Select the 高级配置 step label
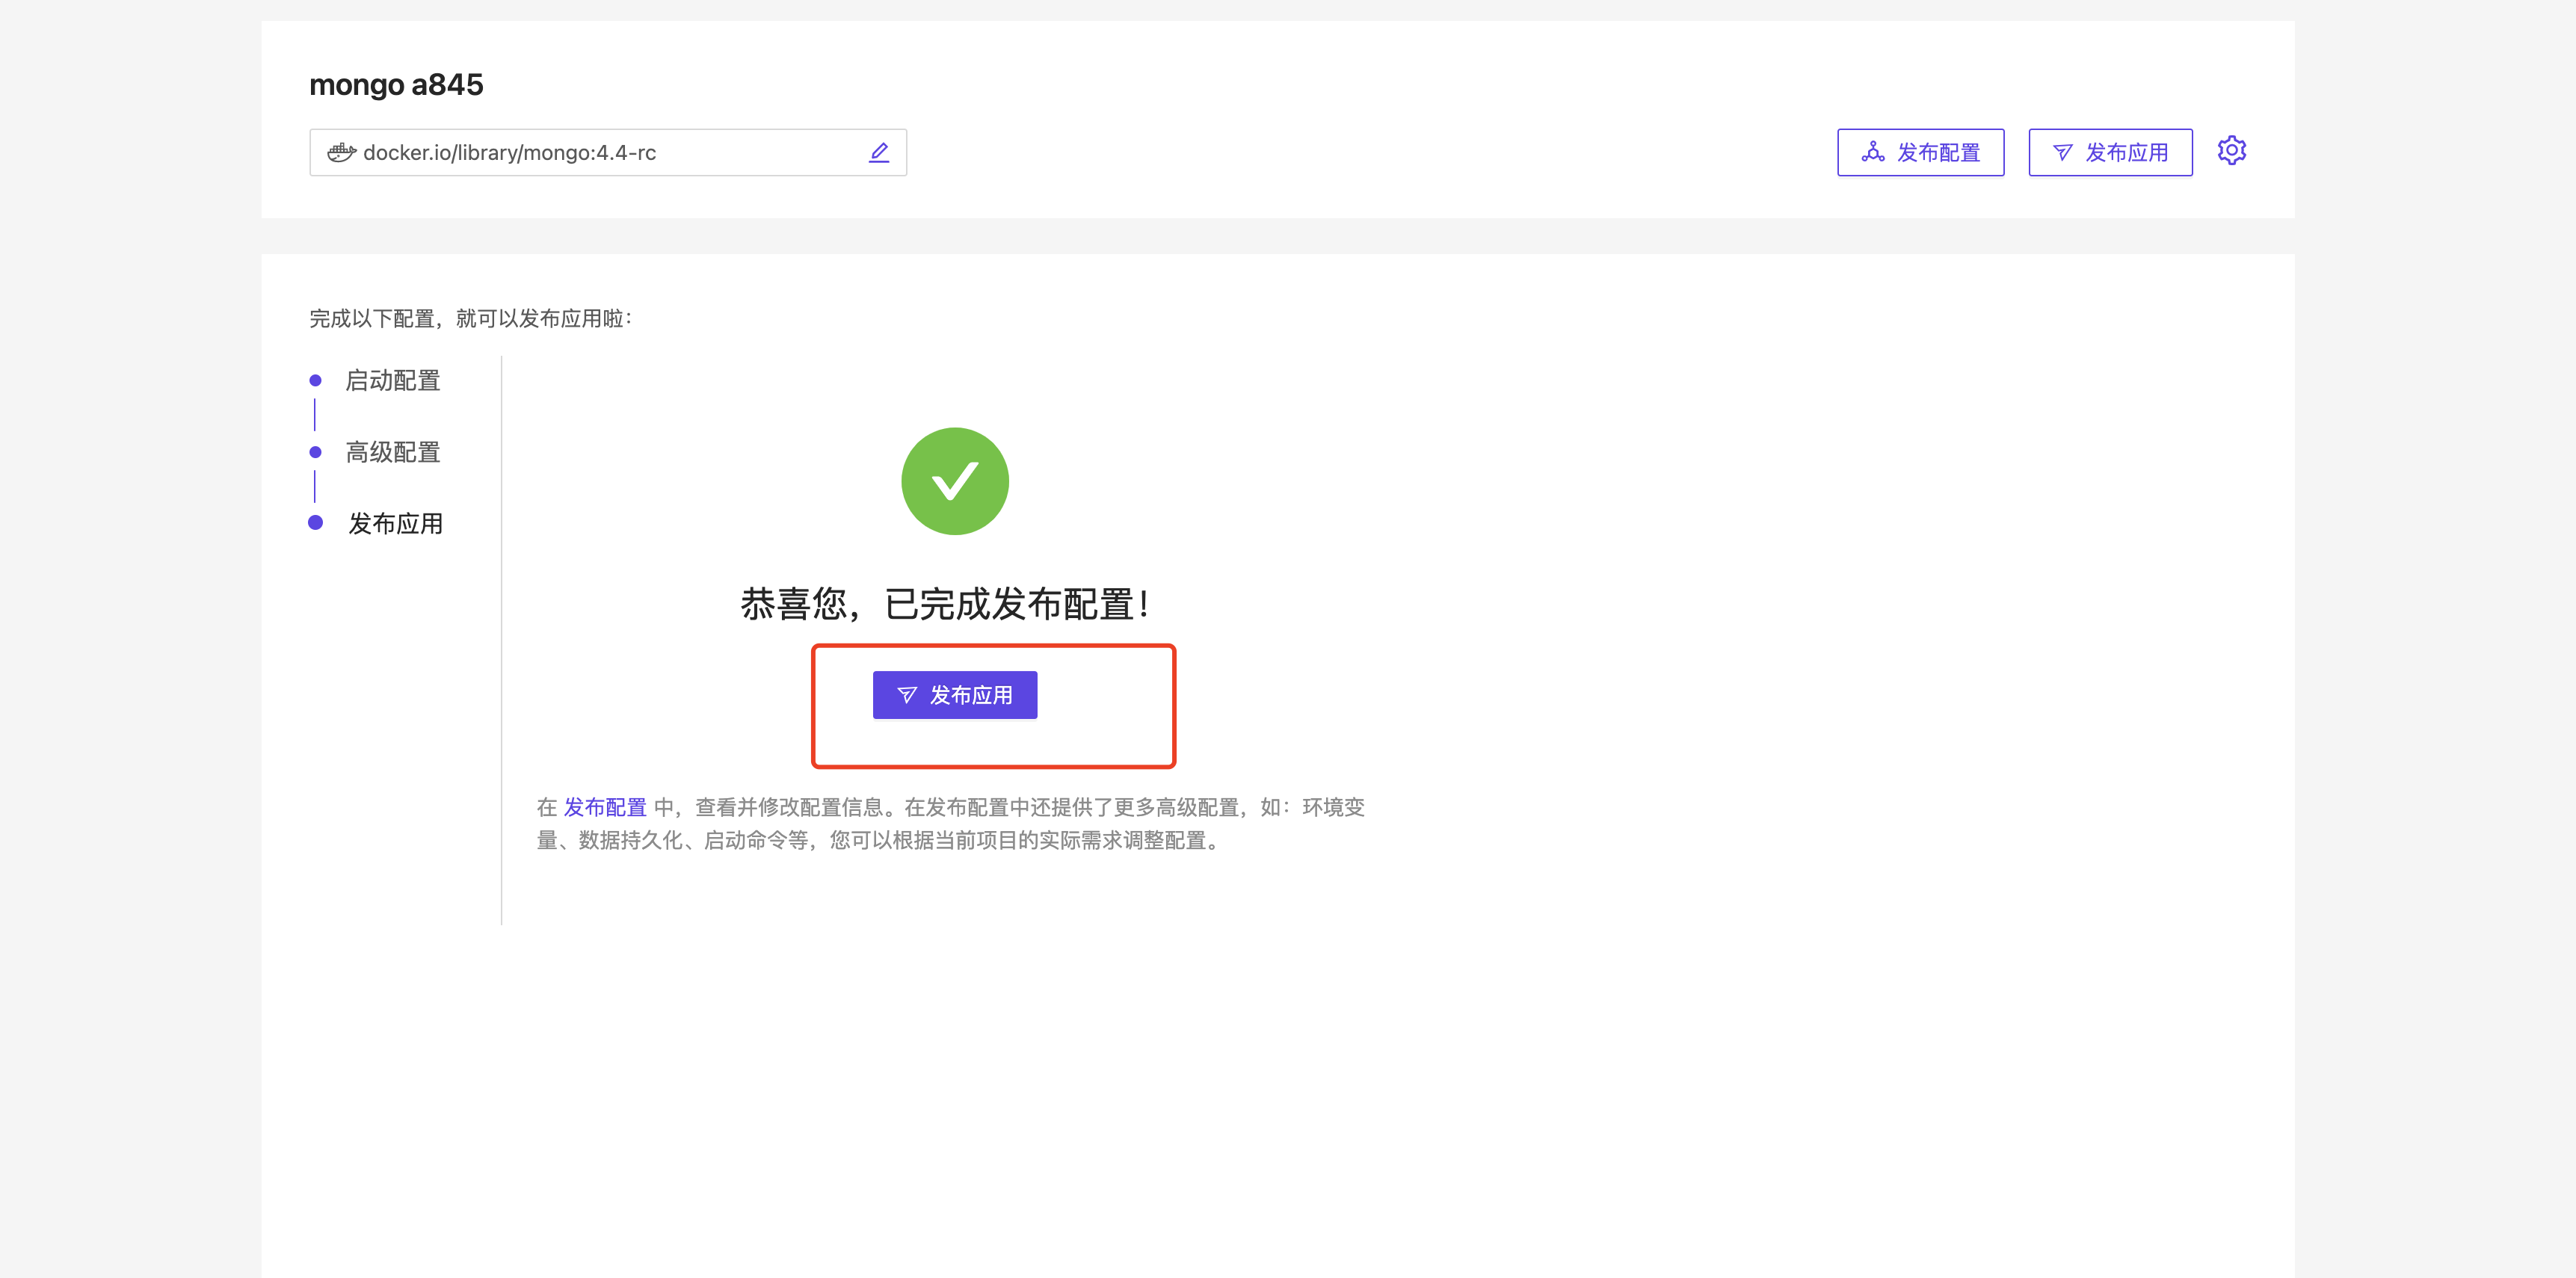2576x1278 pixels. coord(392,452)
